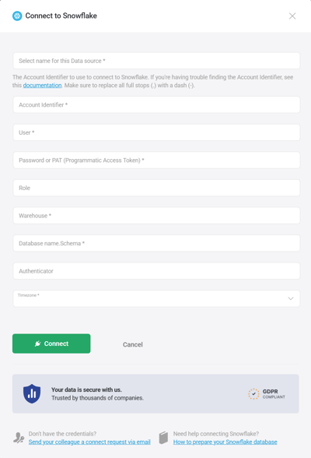Click the Warehouse input field

click(x=156, y=216)
